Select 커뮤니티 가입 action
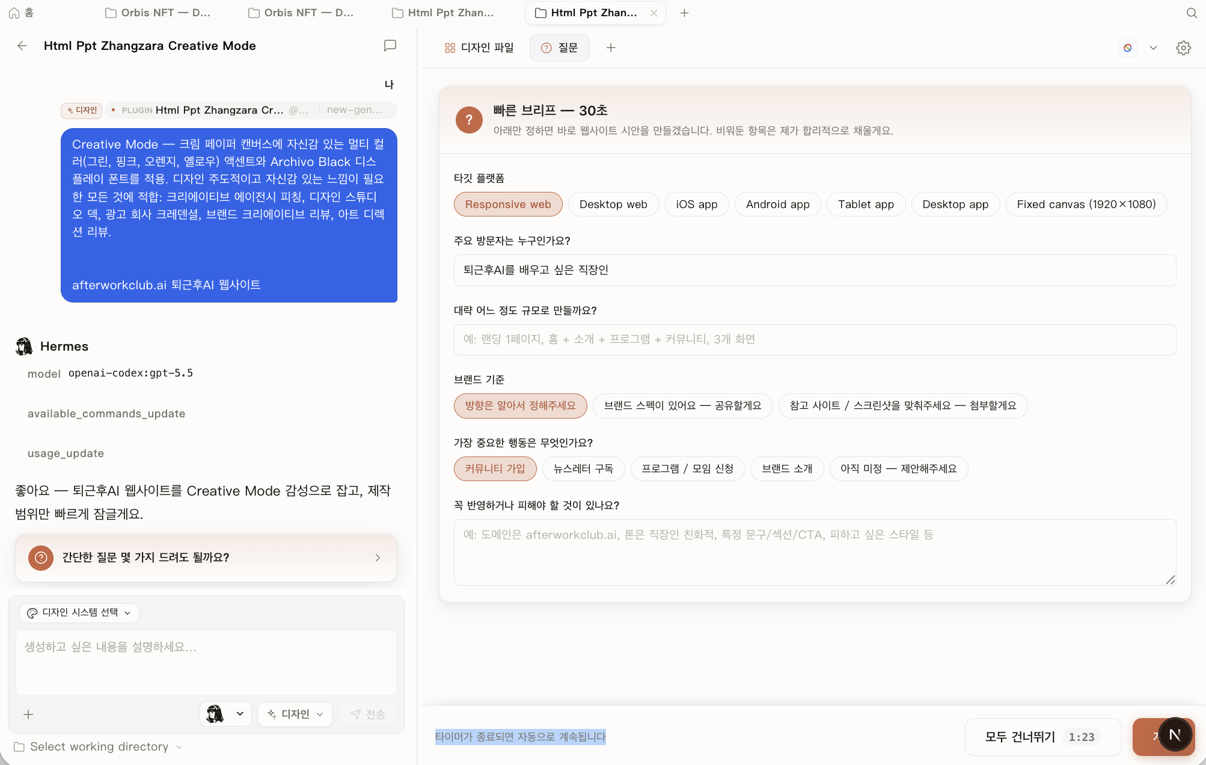 [x=495, y=469]
